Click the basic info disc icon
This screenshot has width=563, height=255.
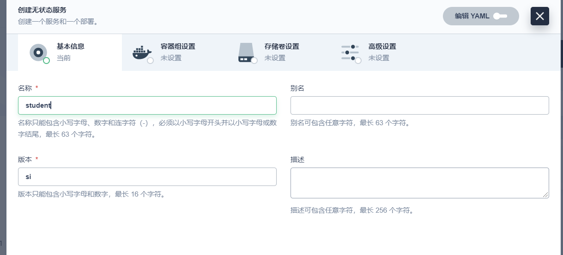click(38, 52)
